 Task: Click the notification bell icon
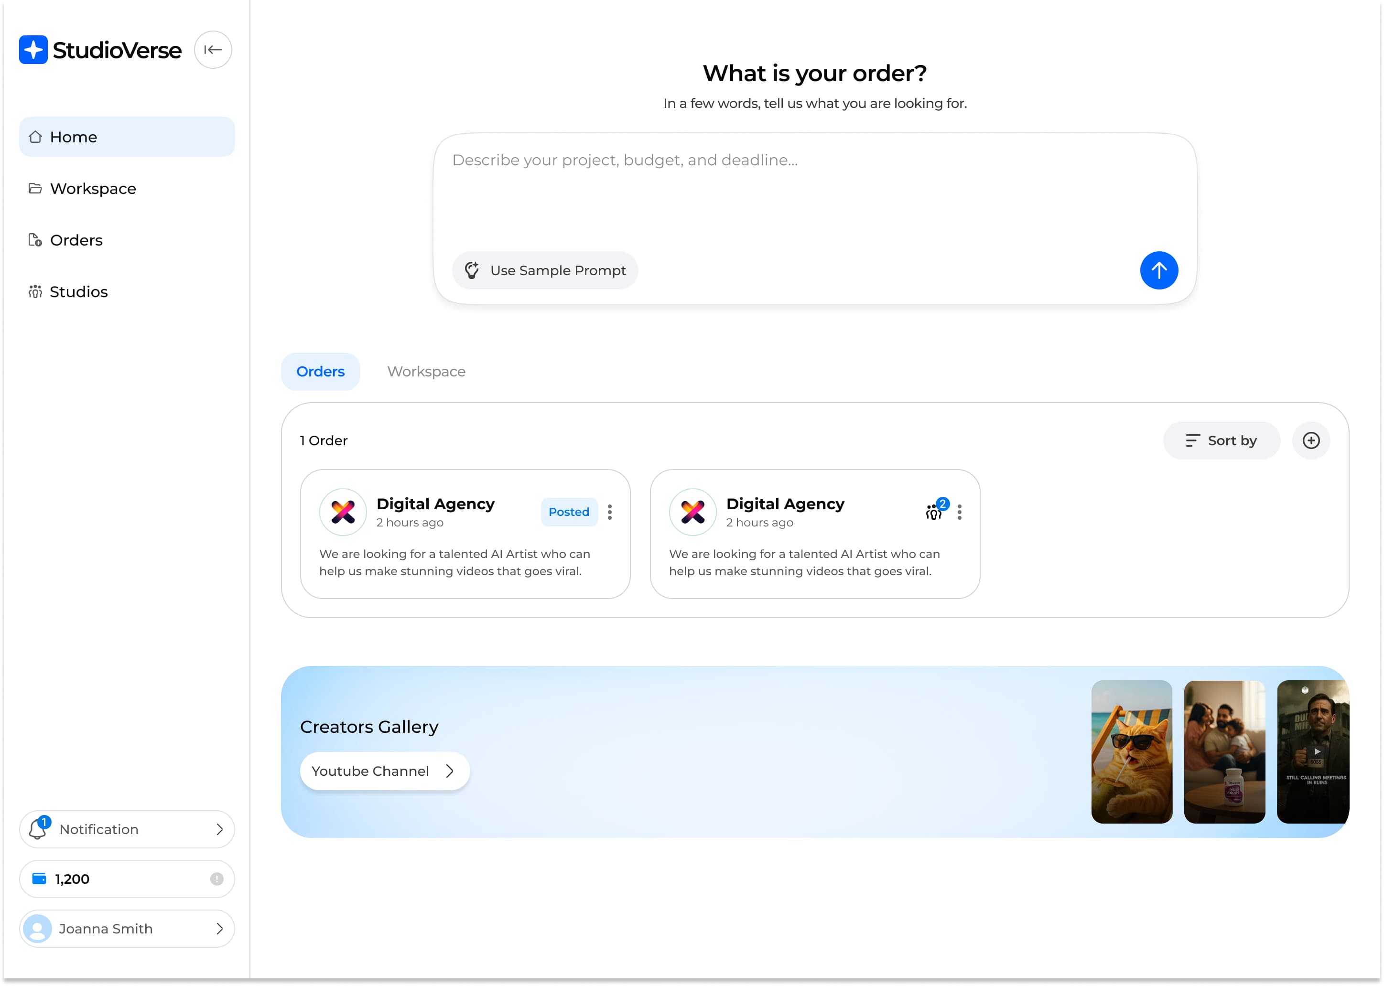tap(38, 829)
